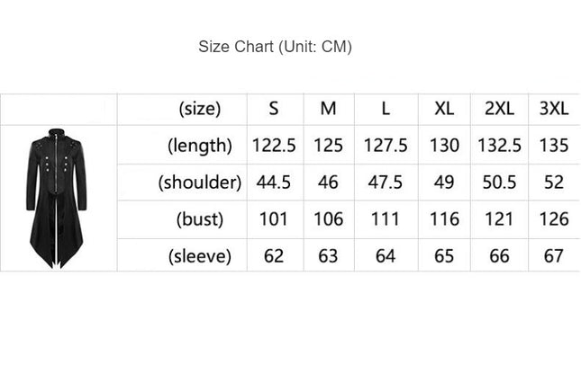This screenshot has height=374, width=581.
Task: Click the (length) row label
Action: (200, 146)
